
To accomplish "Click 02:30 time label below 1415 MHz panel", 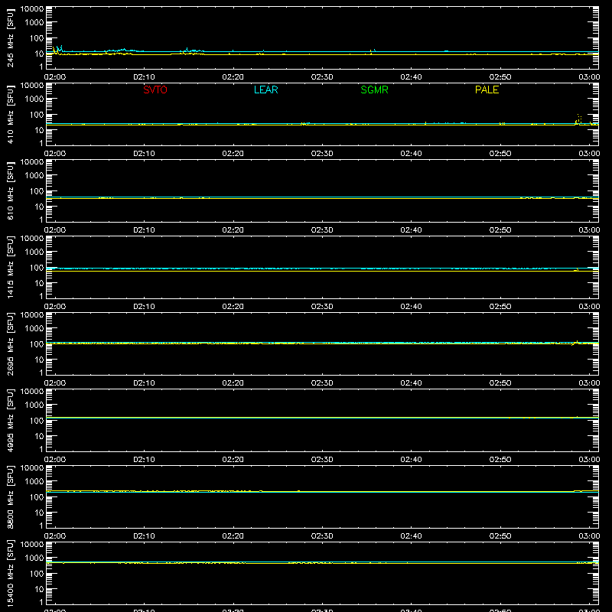I will [322, 307].
